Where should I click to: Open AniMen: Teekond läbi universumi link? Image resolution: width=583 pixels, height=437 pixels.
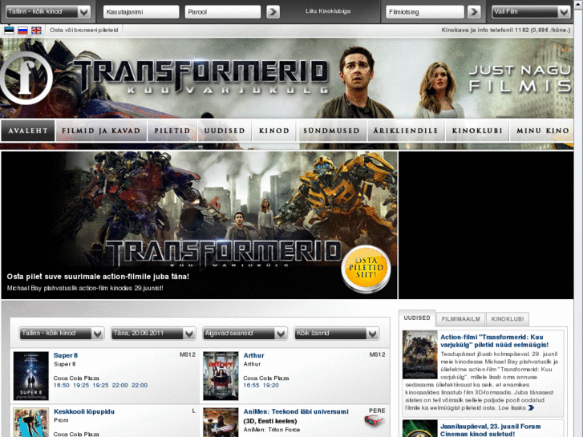point(296,411)
